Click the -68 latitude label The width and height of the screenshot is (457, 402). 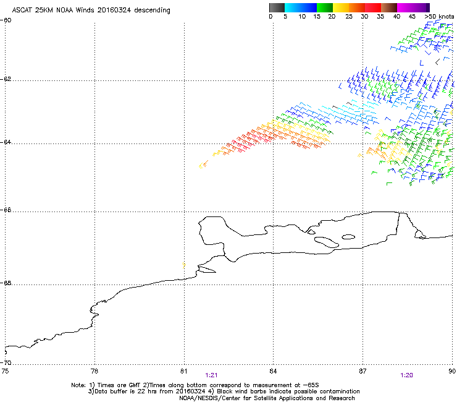click(6, 283)
